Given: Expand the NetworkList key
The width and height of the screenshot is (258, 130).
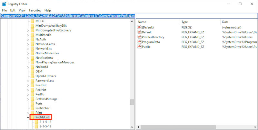Looking at the screenshot, I should (28, 49).
